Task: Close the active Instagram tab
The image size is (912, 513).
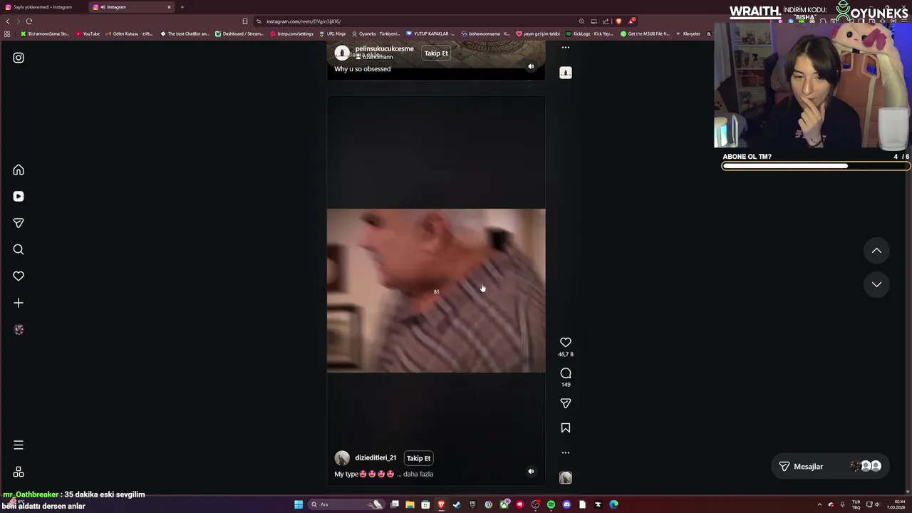Action: [169, 7]
